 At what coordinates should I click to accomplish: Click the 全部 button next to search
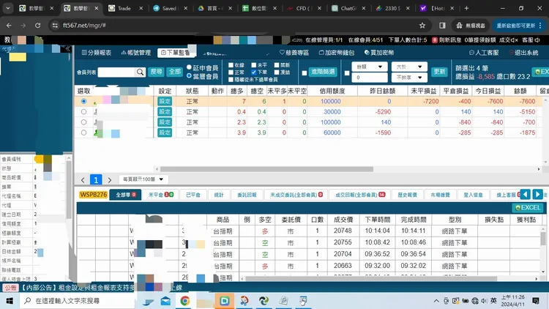[174, 72]
